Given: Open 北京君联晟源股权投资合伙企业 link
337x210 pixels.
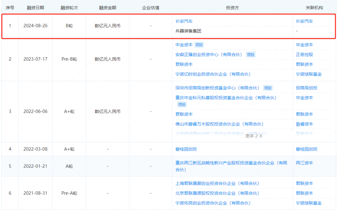Looking at the screenshot, I should [x=217, y=193].
